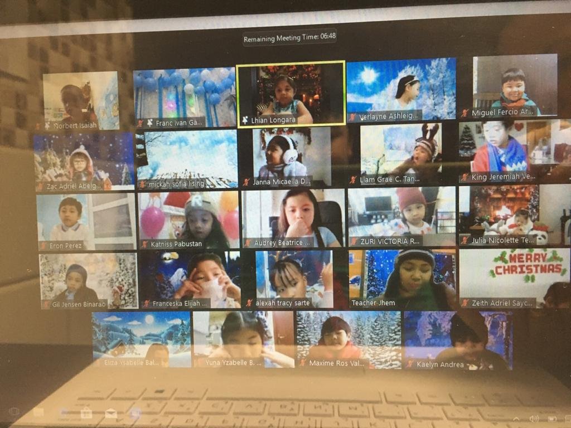Click the muted mic icon beside Kaelyn Andrea
571x428 pixels.
410,364
